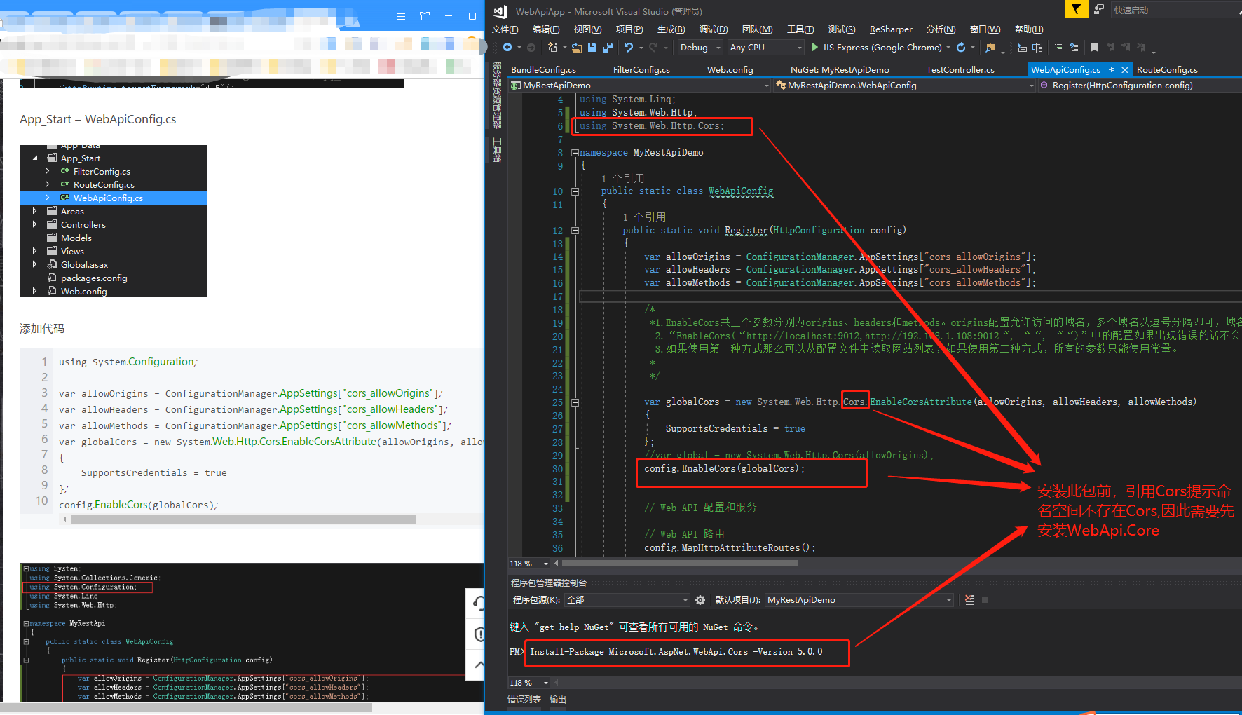Switch to the BundleConfig.cs tab

click(x=543, y=70)
